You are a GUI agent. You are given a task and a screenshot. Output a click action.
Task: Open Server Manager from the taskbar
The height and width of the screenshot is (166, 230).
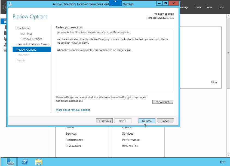pos(10,162)
